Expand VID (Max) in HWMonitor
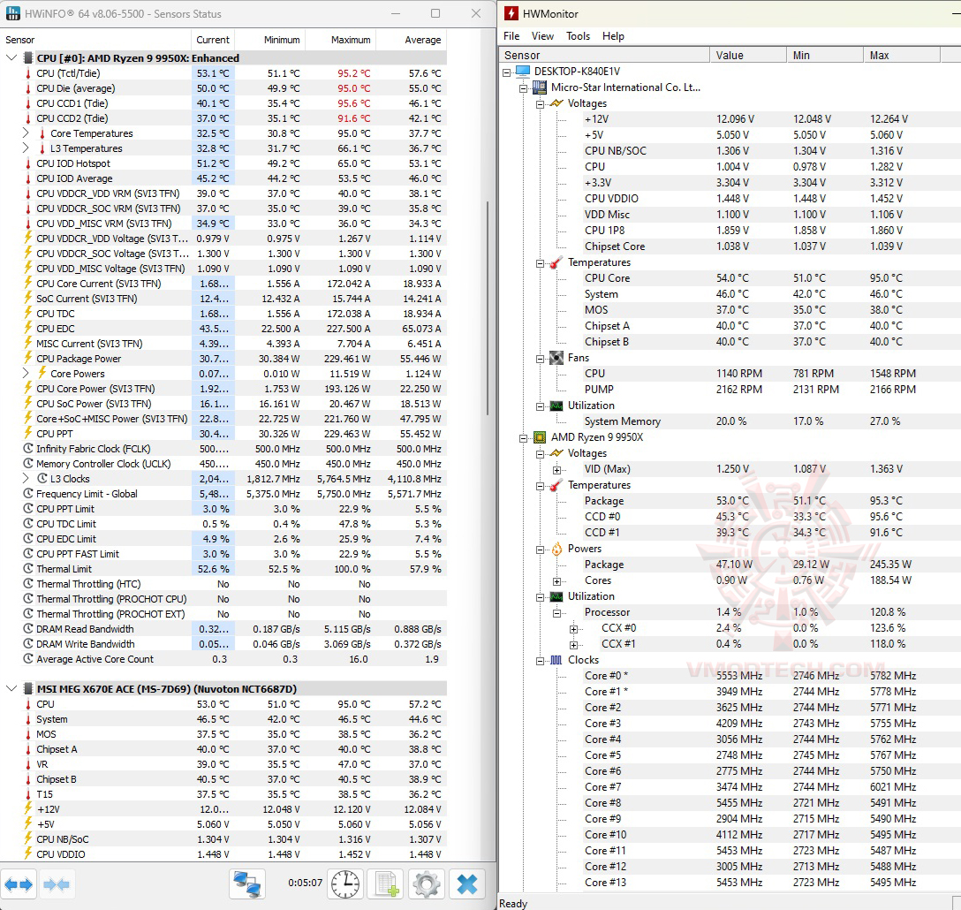Screen dimensions: 961x910 point(556,470)
